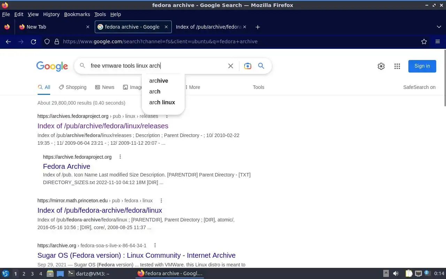Viewport: 446px width, 279px height.
Task: Click inside the Google search input field
Action: [157, 66]
